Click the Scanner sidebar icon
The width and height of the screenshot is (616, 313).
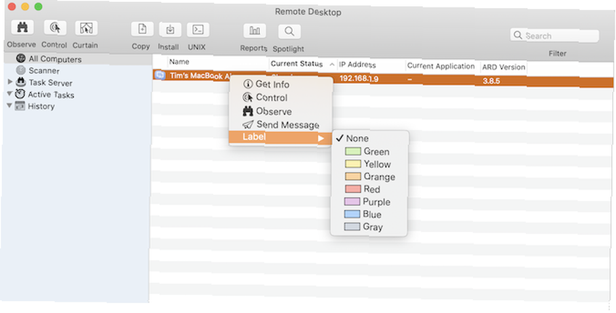click(x=21, y=70)
